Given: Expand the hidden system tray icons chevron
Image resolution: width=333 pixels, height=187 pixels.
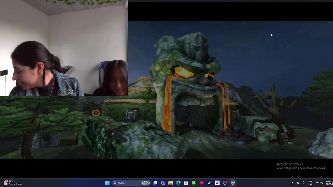Looking at the screenshot, I should pyautogui.click(x=292, y=183).
